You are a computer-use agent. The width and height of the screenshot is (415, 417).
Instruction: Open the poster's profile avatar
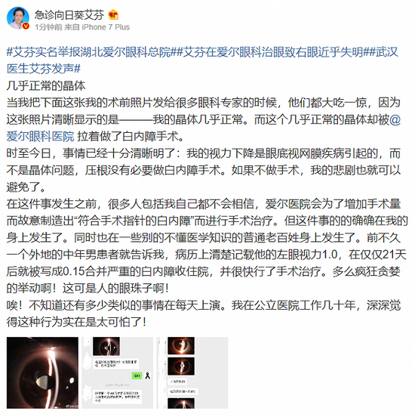(18, 18)
